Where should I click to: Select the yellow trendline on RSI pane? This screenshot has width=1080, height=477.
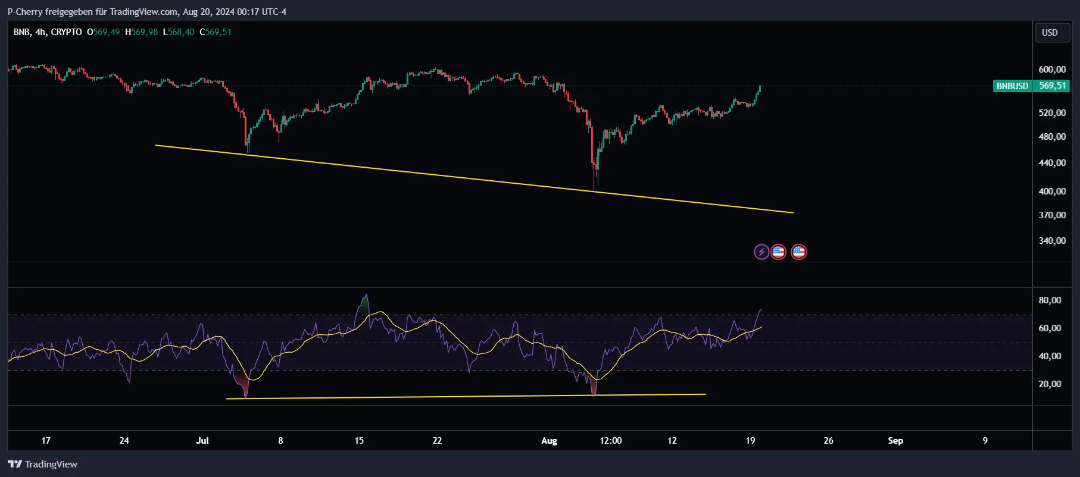pos(466,396)
